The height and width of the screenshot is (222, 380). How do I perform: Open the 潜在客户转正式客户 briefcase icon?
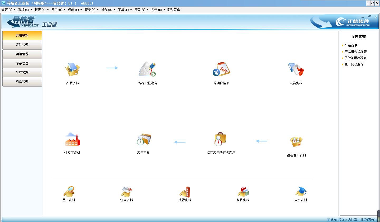220,139
